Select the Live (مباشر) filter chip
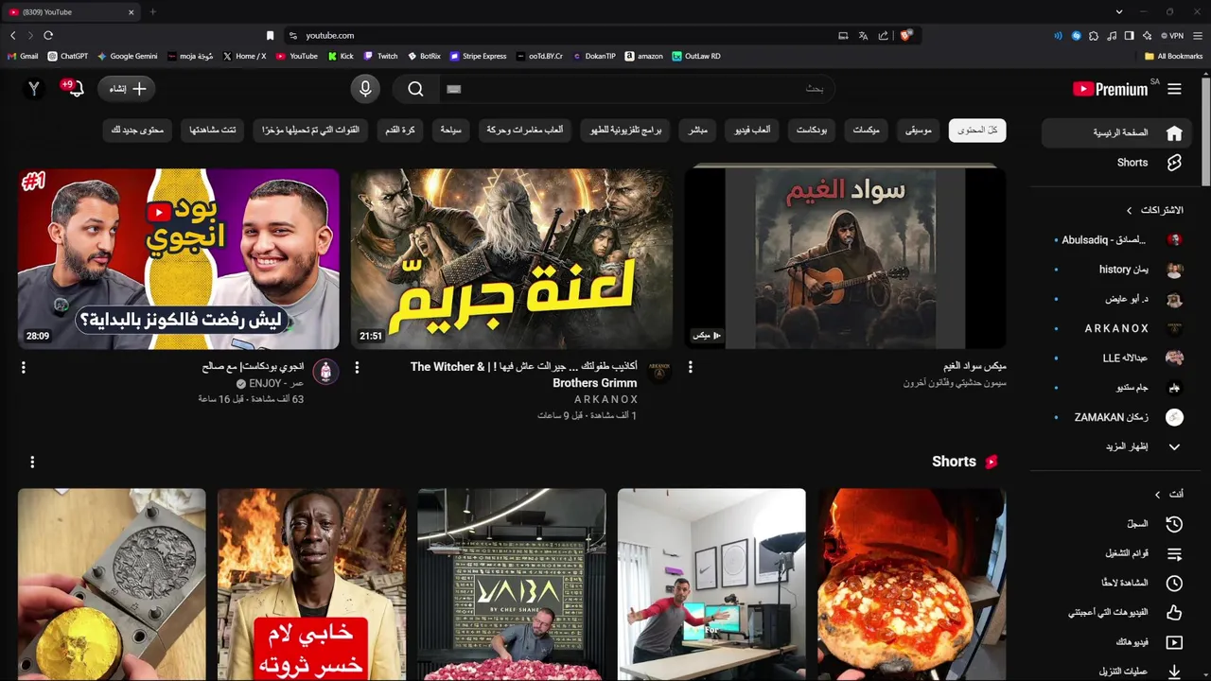The image size is (1211, 681). coord(698,130)
